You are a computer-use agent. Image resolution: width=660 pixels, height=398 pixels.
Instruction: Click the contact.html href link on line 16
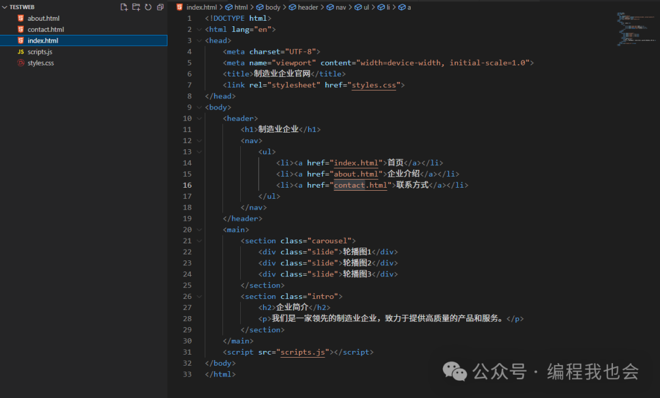pyautogui.click(x=361, y=185)
